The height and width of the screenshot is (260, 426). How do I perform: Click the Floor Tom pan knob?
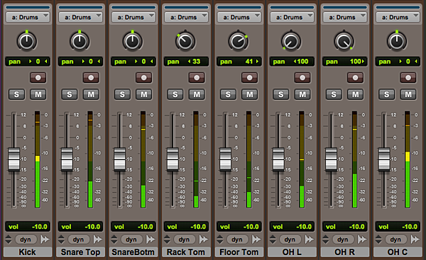coord(238,42)
